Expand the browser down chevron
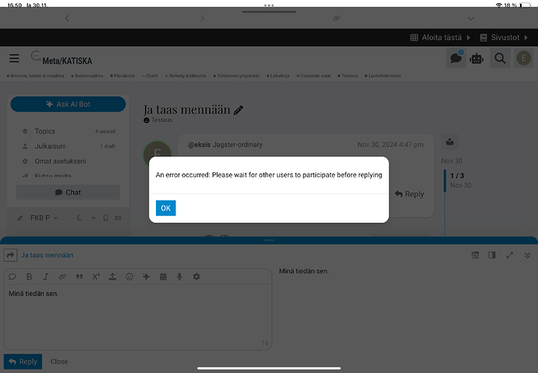 [x=471, y=18]
